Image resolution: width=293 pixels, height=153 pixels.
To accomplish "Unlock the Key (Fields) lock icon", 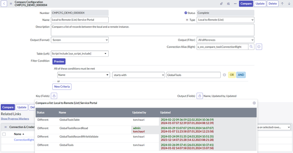I will [54, 96].
